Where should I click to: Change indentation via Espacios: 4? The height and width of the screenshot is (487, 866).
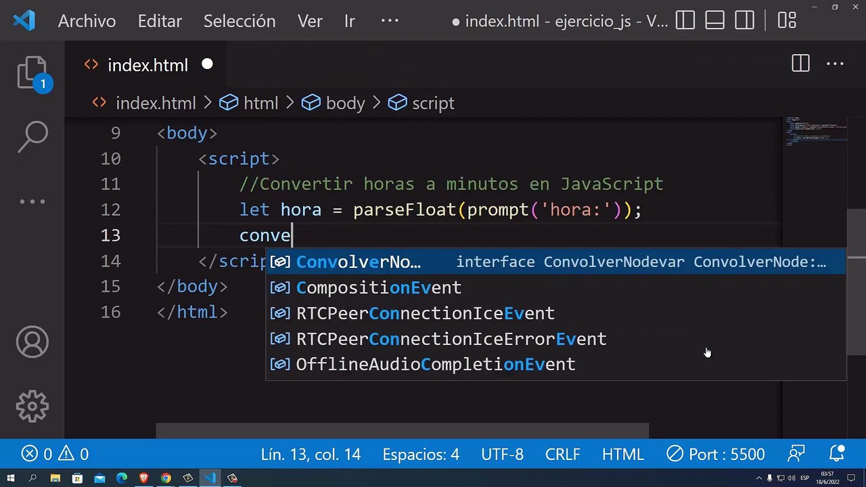pyautogui.click(x=421, y=454)
